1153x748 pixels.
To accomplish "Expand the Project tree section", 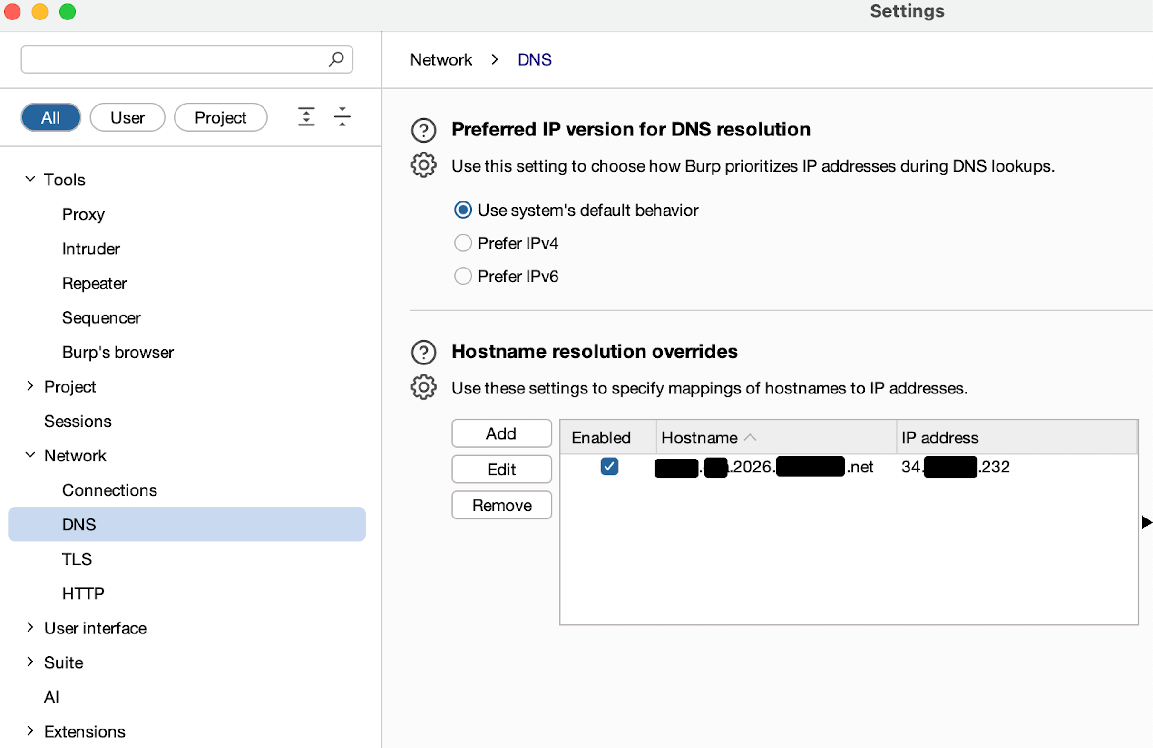I will click(30, 386).
